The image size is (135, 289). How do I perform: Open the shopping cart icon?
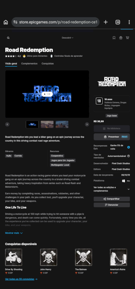pos(127,38)
